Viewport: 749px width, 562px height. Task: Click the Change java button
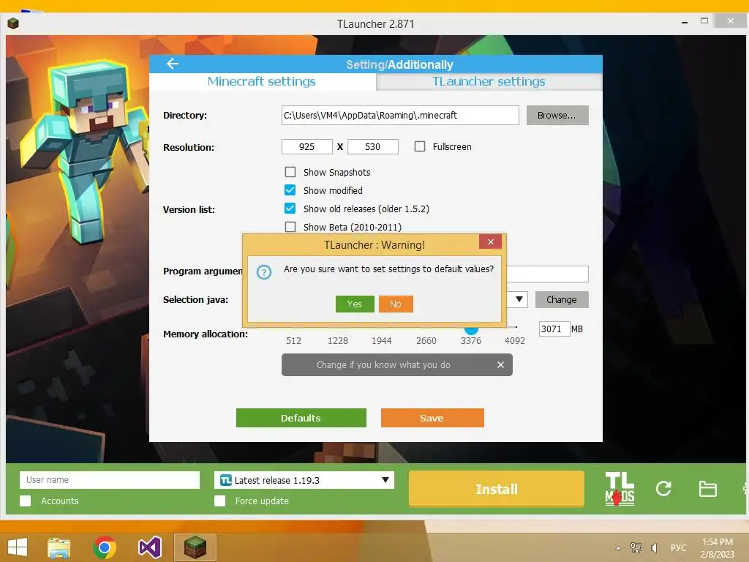pyautogui.click(x=561, y=299)
